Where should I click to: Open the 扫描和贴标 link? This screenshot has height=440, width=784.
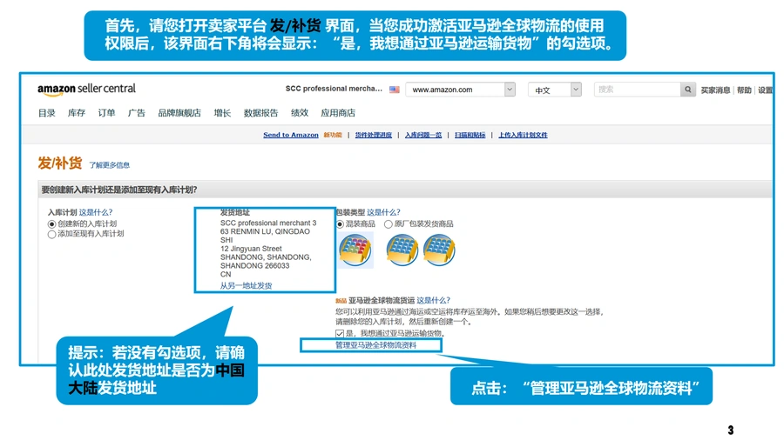coord(470,135)
